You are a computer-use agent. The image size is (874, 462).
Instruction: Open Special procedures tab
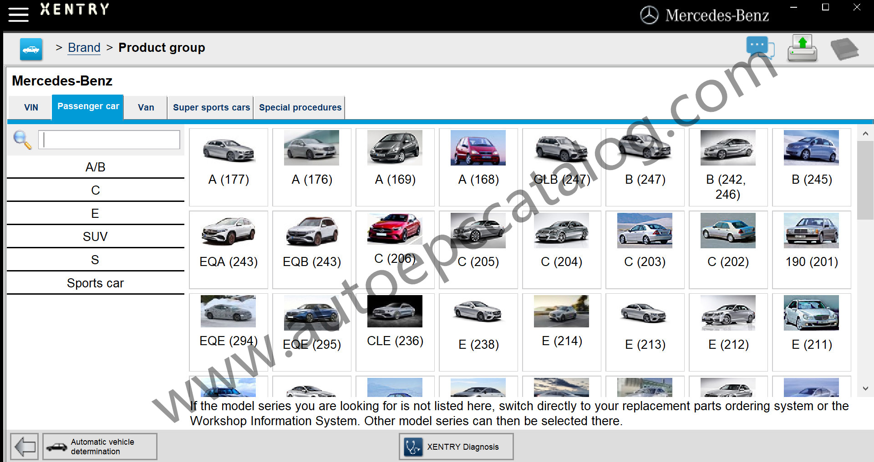click(x=300, y=108)
